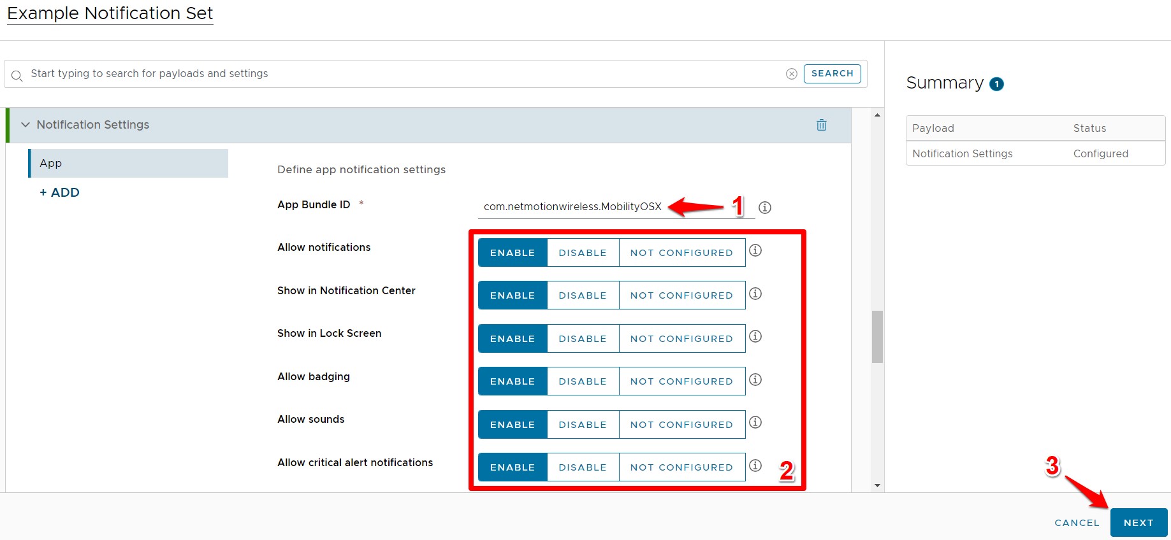The height and width of the screenshot is (540, 1171).
Task: Open info icon beside App Bundle ID
Action: 765,207
